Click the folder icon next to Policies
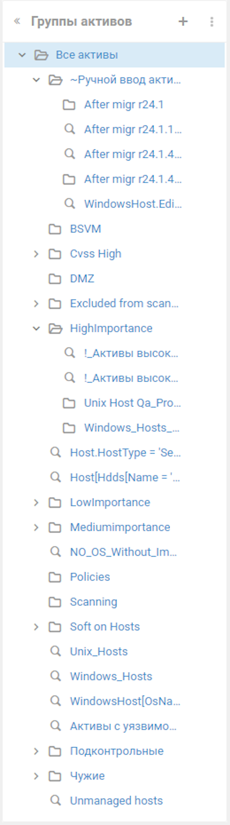Image resolution: width=230 pixels, height=825 pixels. tap(55, 577)
